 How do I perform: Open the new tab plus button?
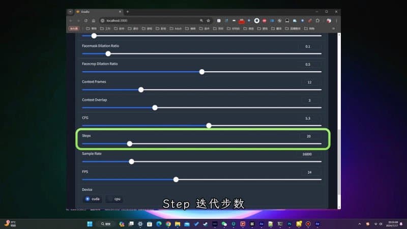pyautogui.click(x=128, y=11)
